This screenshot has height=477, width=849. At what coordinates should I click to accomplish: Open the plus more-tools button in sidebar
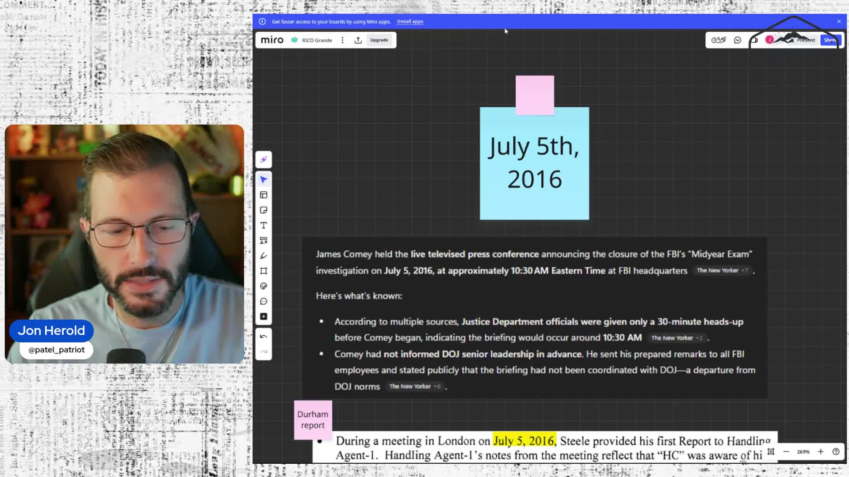[x=264, y=317]
